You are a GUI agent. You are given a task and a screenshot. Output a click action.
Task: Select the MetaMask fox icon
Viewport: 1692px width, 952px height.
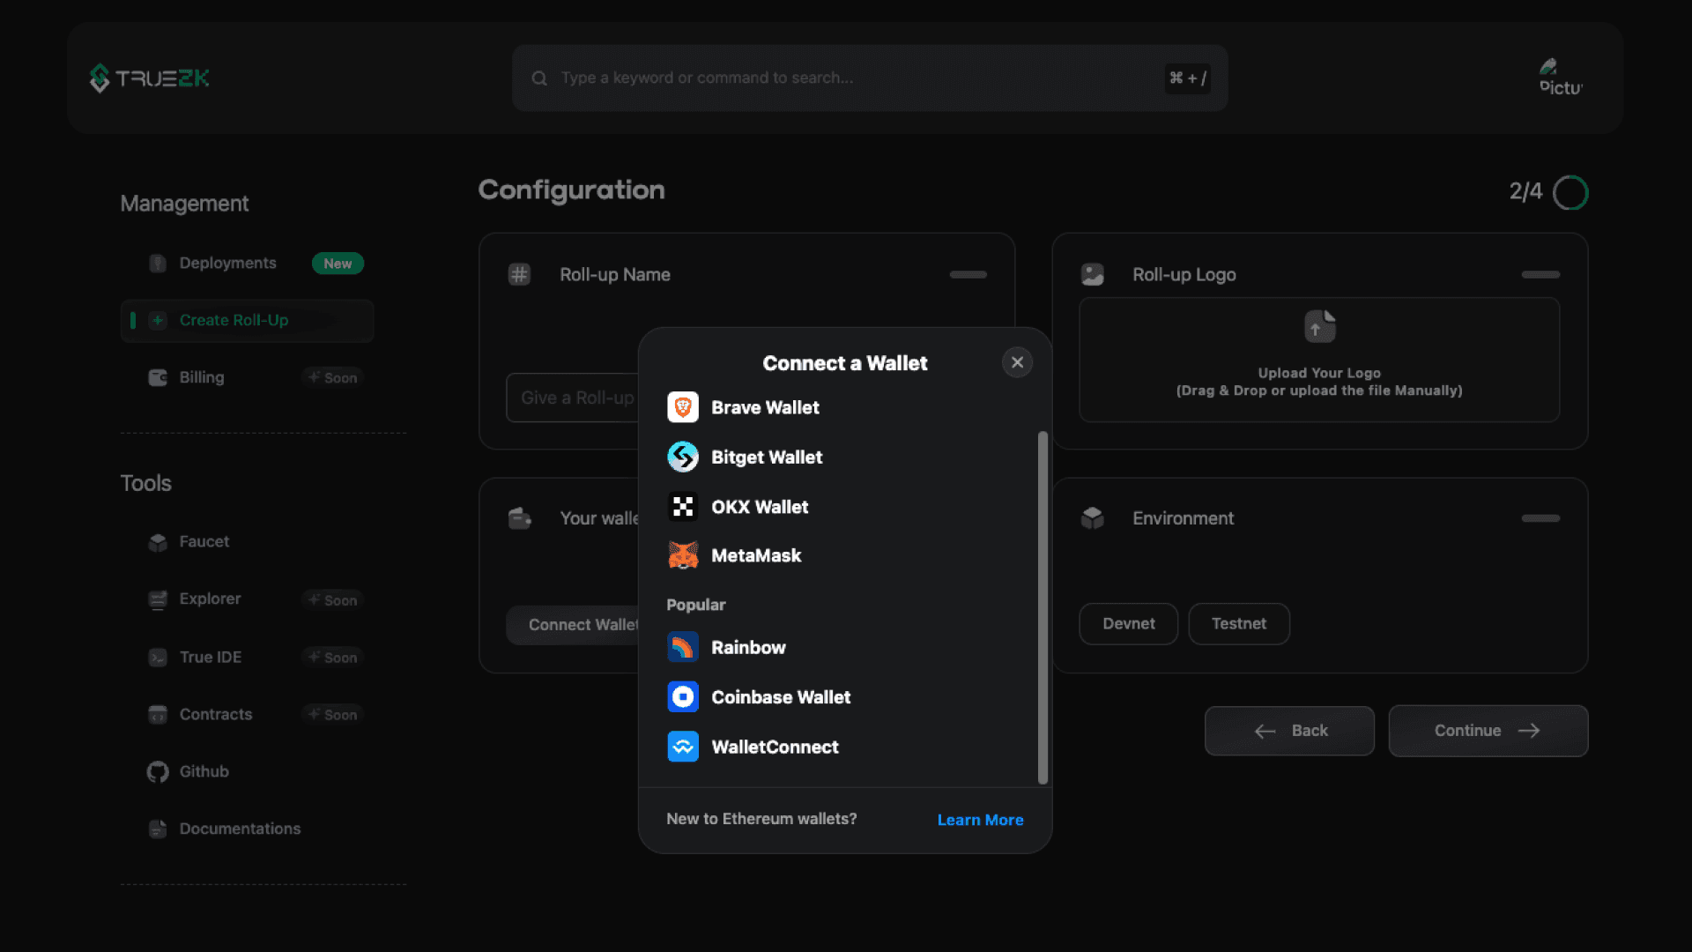683,555
